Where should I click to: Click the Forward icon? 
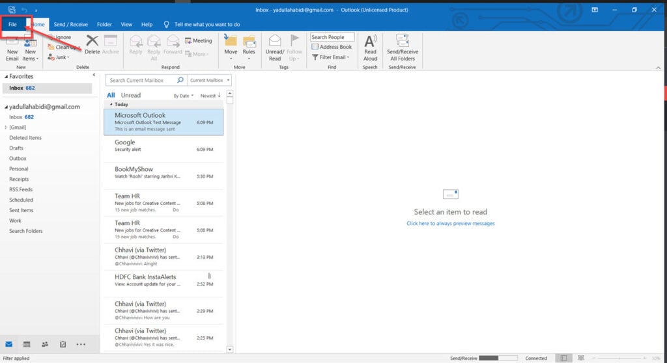pyautogui.click(x=173, y=45)
